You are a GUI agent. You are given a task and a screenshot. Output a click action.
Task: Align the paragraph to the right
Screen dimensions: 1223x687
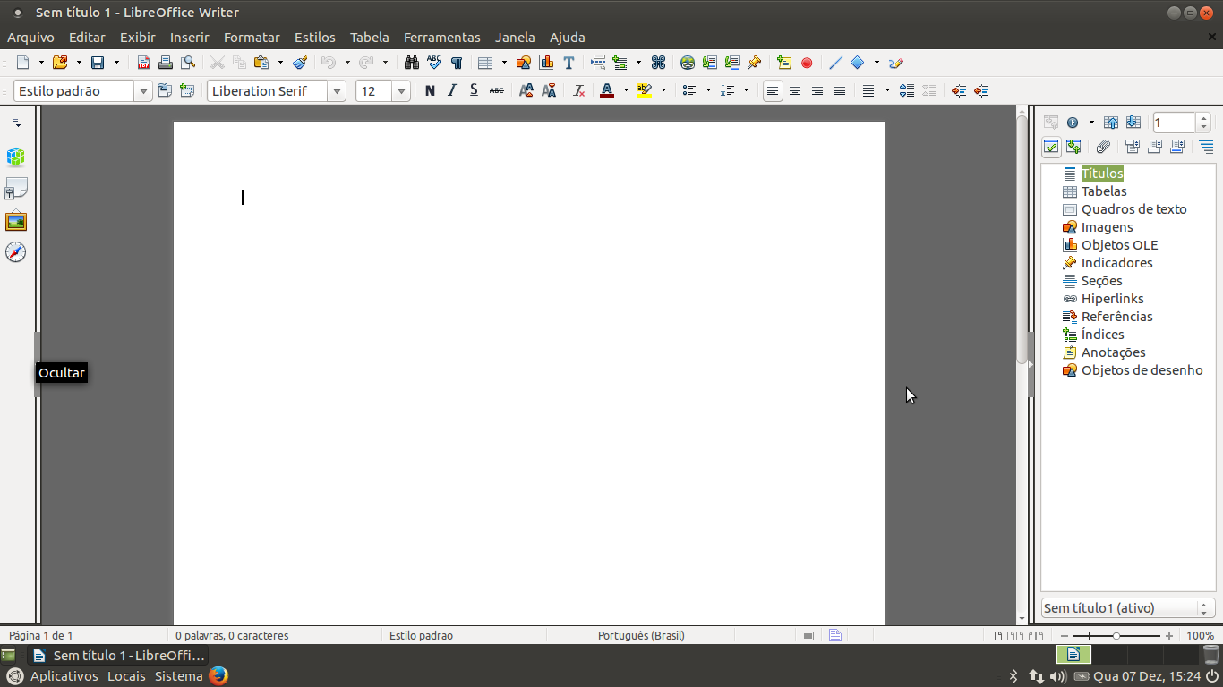(x=817, y=90)
